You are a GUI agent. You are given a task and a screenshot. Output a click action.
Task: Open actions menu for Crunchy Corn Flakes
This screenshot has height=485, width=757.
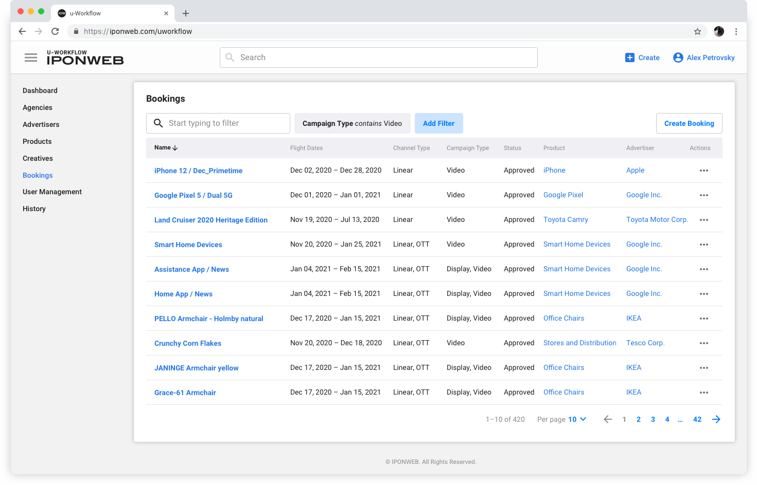[704, 343]
